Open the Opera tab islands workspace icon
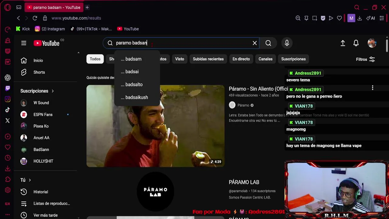The height and width of the screenshot is (219, 389). coord(19,7)
